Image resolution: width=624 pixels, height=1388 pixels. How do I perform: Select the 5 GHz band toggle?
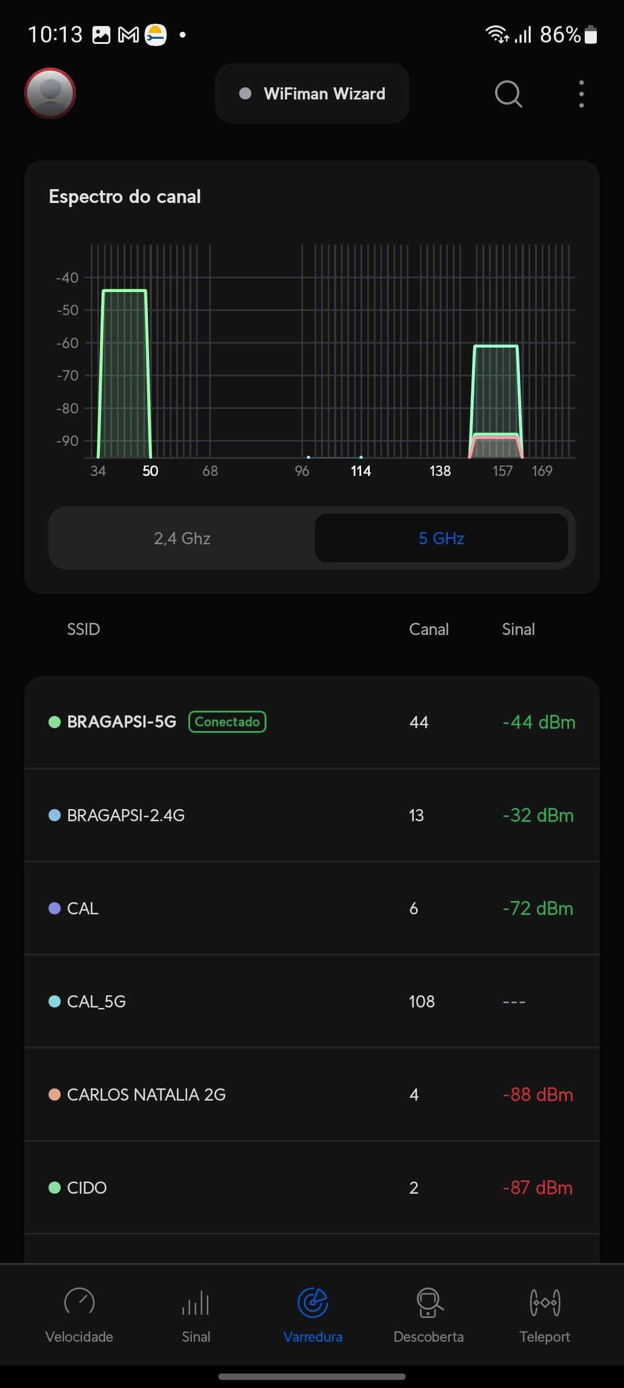pyautogui.click(x=441, y=538)
